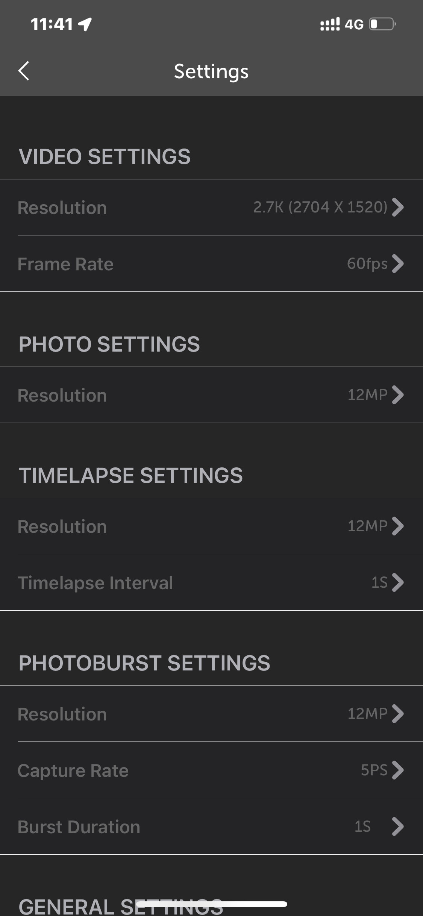Tap the location arrow status icon

(x=85, y=24)
